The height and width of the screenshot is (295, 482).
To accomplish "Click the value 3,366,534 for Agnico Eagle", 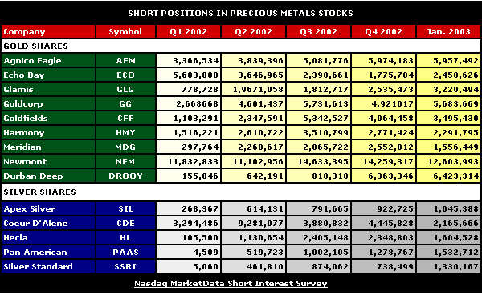I will click(x=196, y=61).
